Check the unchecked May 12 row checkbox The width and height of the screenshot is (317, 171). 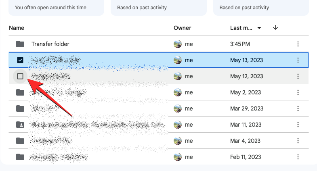click(20, 76)
